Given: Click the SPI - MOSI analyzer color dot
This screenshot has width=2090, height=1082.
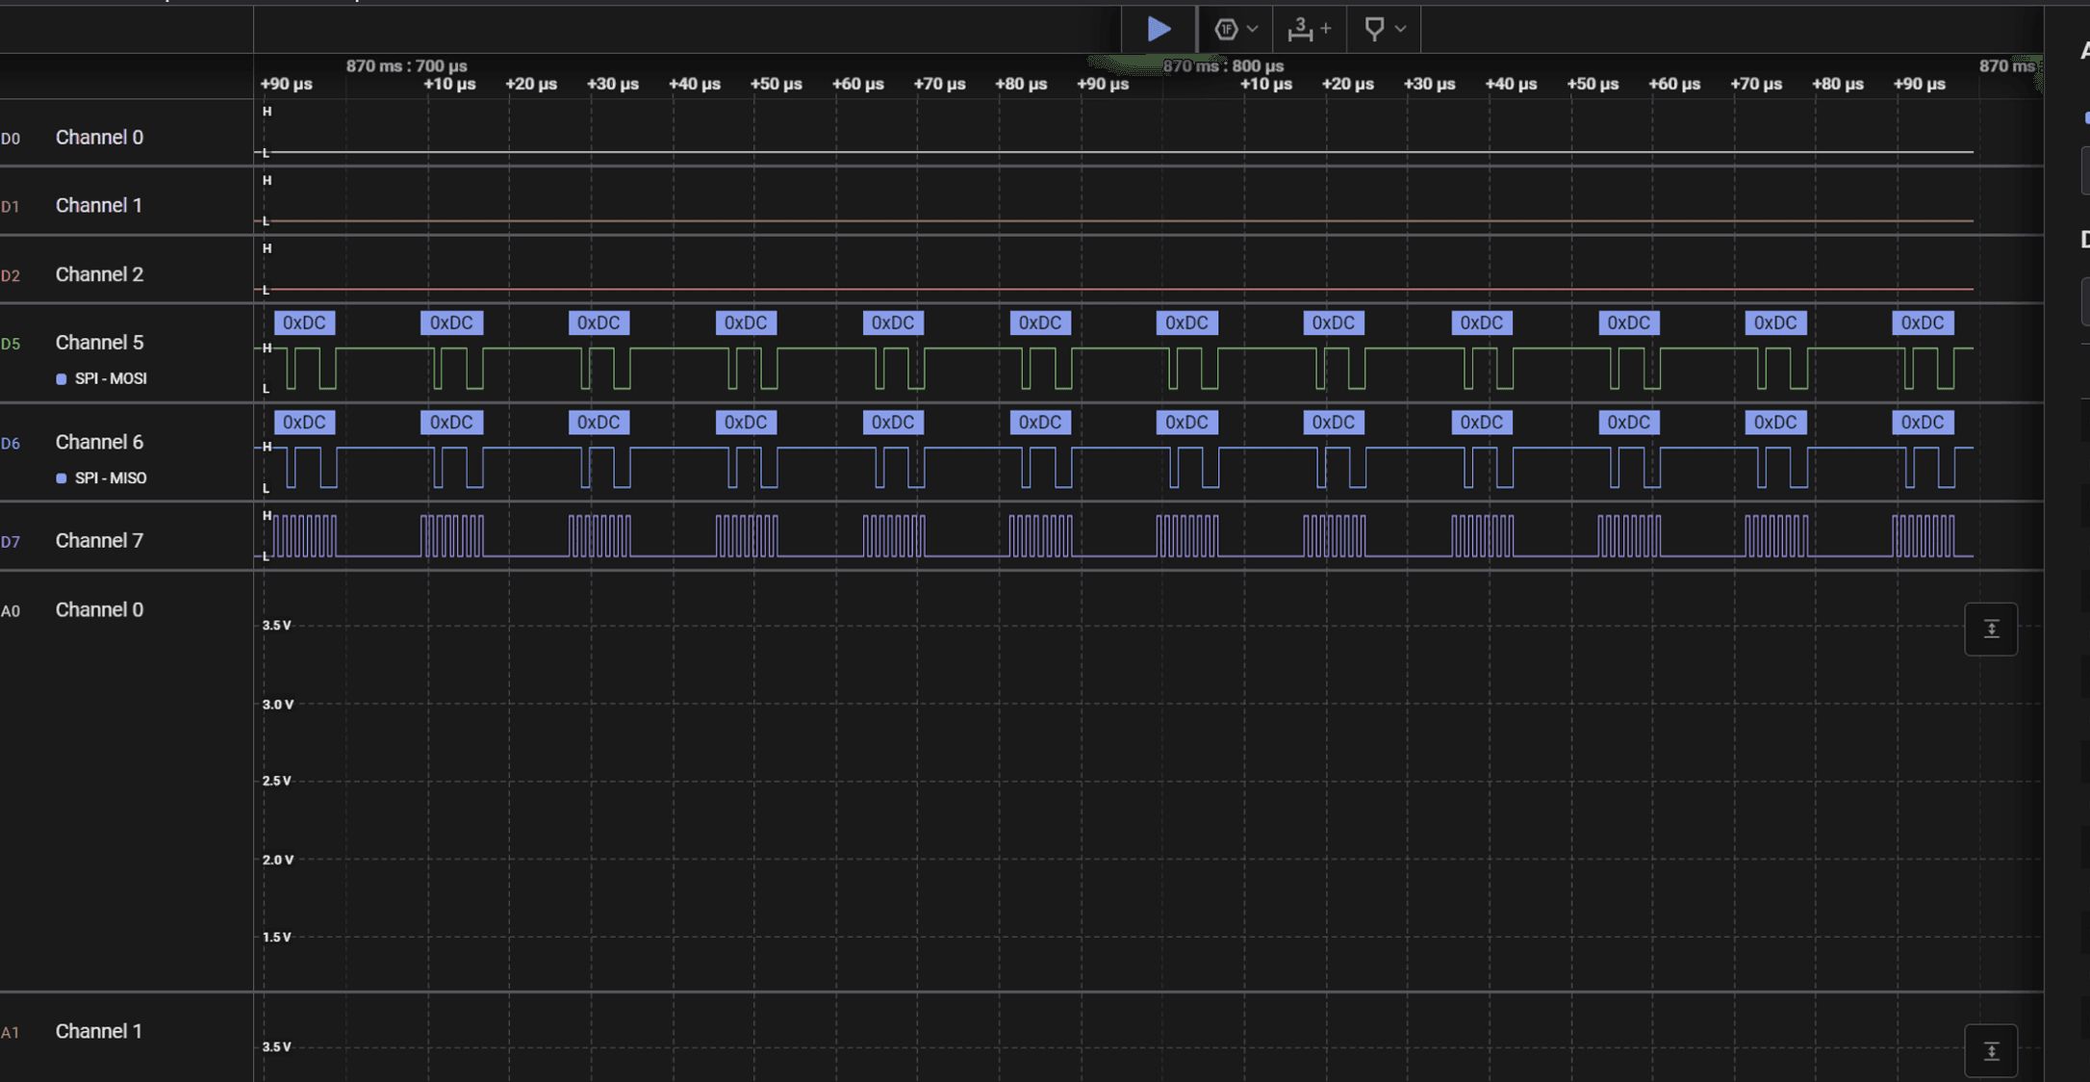Looking at the screenshot, I should pyautogui.click(x=62, y=379).
